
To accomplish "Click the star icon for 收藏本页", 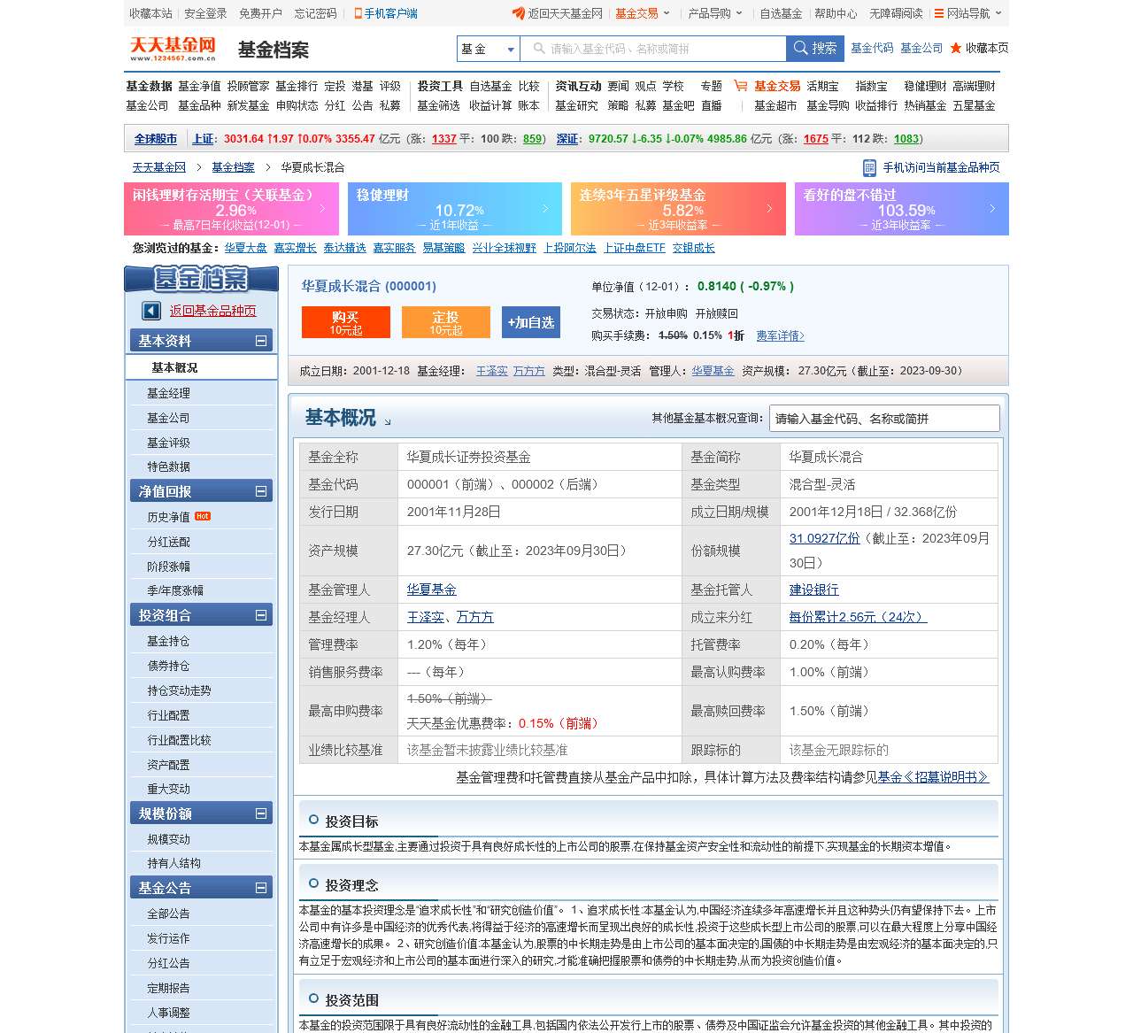I will (x=956, y=49).
